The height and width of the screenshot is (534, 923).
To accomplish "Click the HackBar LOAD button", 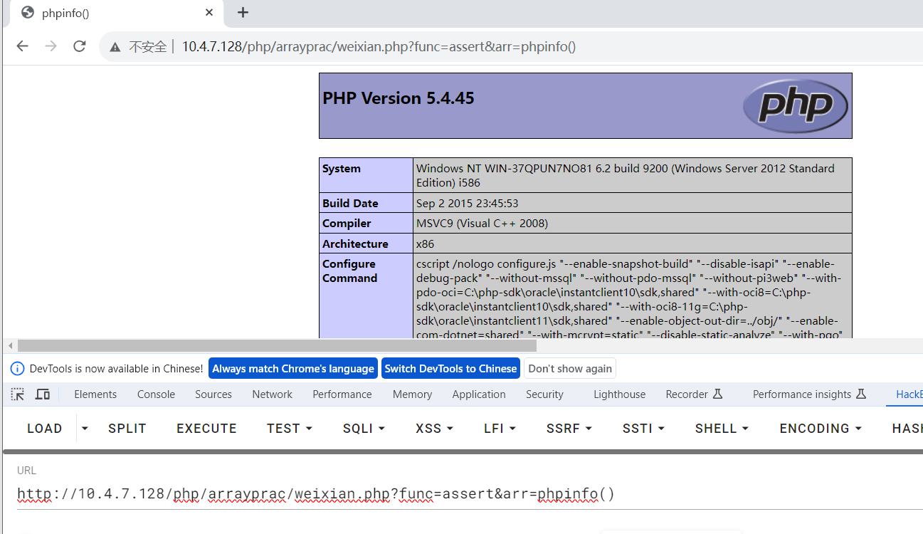I will click(45, 428).
